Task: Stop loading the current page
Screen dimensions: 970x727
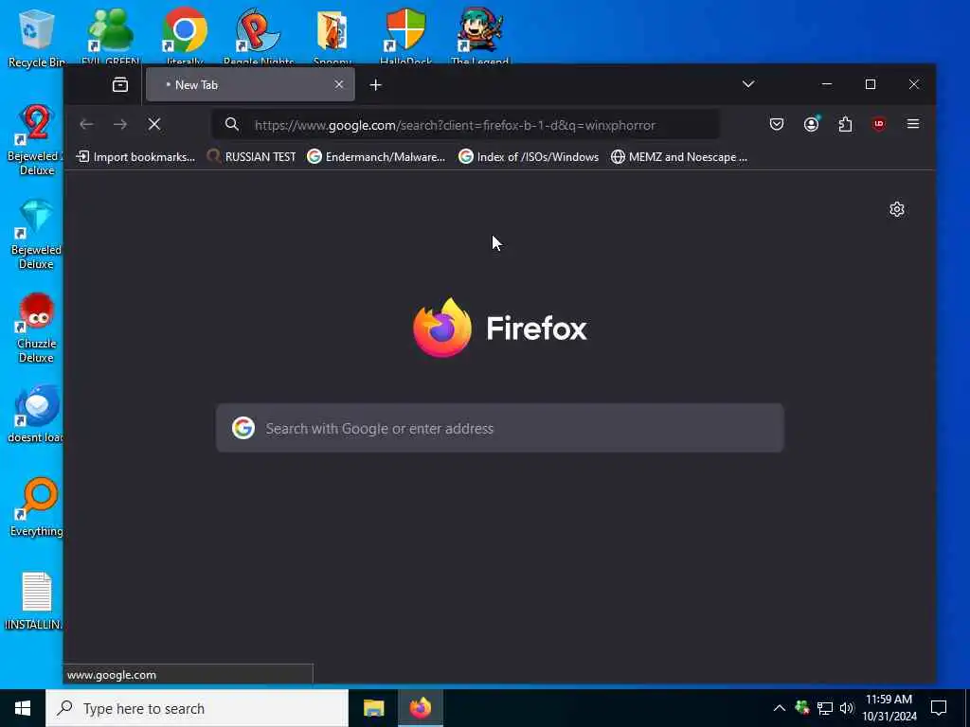Action: 154,124
